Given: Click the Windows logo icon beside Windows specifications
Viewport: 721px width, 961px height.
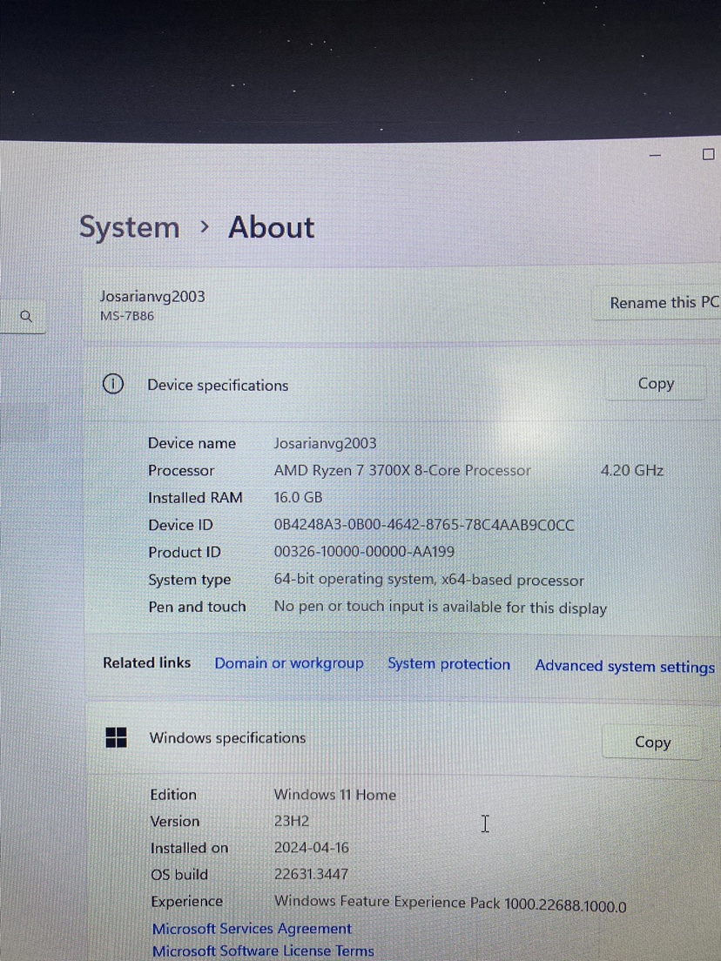Looking at the screenshot, I should pos(116,737).
